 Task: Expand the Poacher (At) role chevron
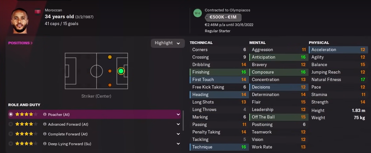[178, 115]
